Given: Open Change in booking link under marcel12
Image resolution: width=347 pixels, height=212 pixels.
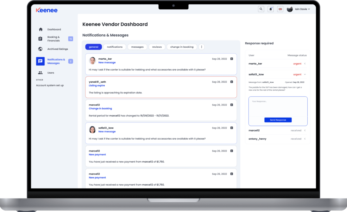Looking at the screenshot, I should tap(100, 109).
